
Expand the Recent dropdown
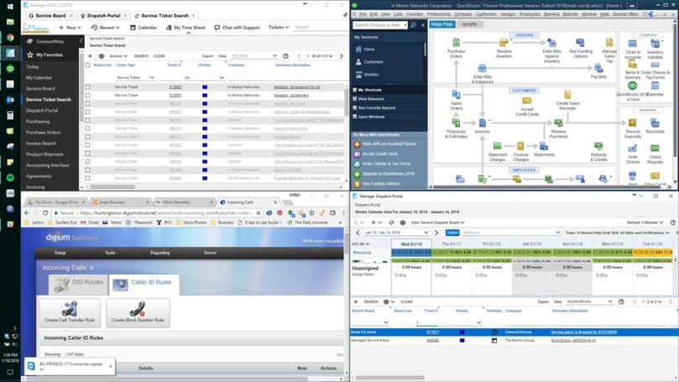[105, 27]
